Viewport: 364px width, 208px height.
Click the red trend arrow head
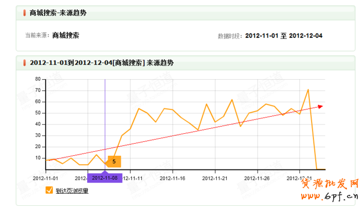click(x=320, y=107)
